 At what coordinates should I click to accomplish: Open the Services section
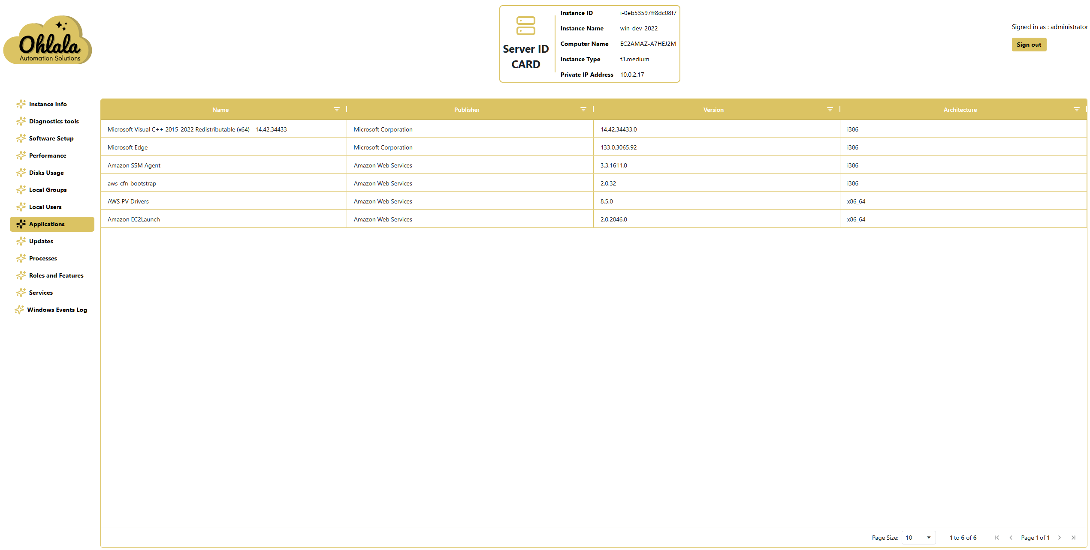(52, 293)
